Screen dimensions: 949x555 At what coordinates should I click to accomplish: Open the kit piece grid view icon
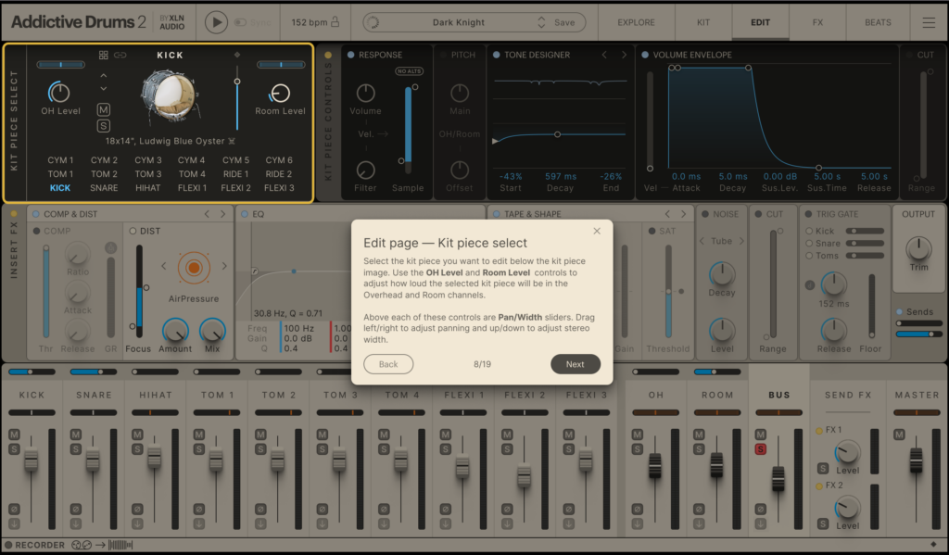tap(103, 56)
